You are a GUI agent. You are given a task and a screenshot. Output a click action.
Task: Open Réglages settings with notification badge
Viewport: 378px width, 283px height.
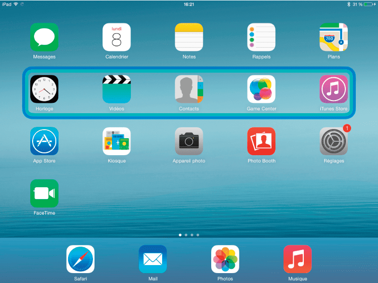pos(334,141)
